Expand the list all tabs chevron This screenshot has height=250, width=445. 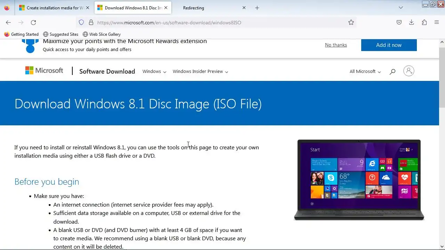click(401, 8)
